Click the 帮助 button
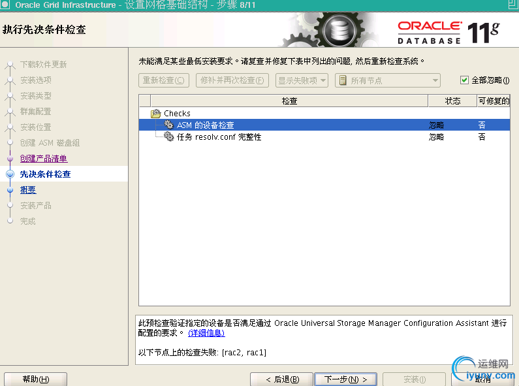The image size is (519, 386). pyautogui.click(x=36, y=379)
